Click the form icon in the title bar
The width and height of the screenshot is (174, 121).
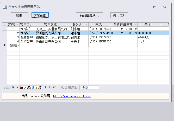tap(5, 7)
